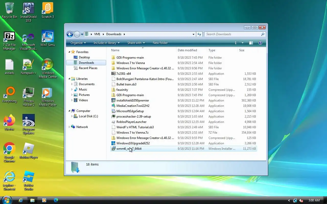Expand the Local Disk (C:) node

[72, 116]
